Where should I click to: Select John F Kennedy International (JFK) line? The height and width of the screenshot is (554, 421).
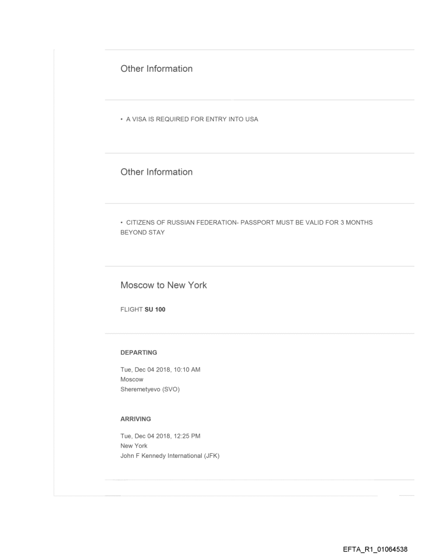170,455
